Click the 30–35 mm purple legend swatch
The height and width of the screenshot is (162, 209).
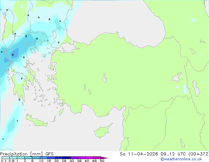coord(74,158)
